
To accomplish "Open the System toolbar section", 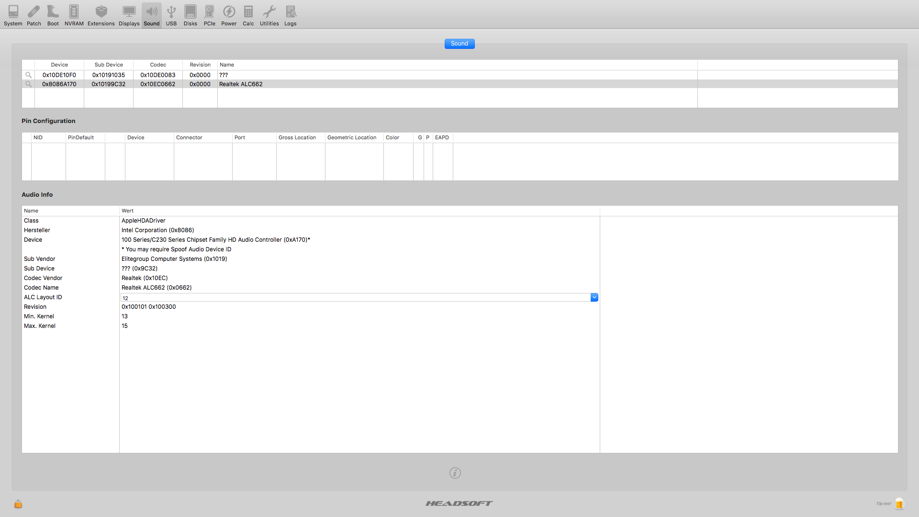I will tap(13, 15).
